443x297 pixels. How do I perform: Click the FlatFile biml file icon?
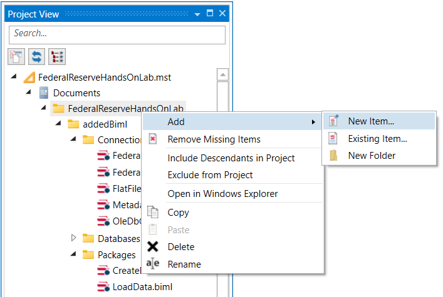tap(103, 188)
